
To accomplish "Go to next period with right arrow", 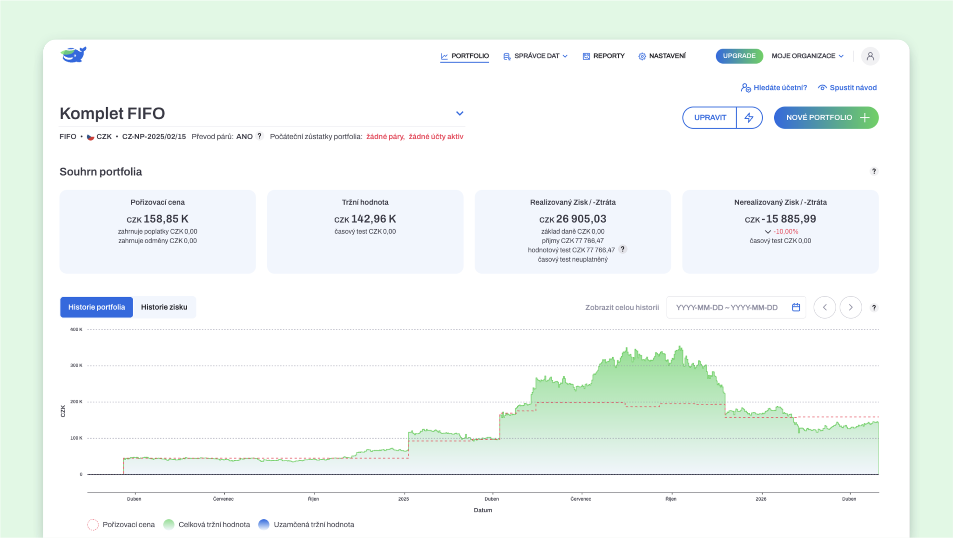I will [851, 307].
